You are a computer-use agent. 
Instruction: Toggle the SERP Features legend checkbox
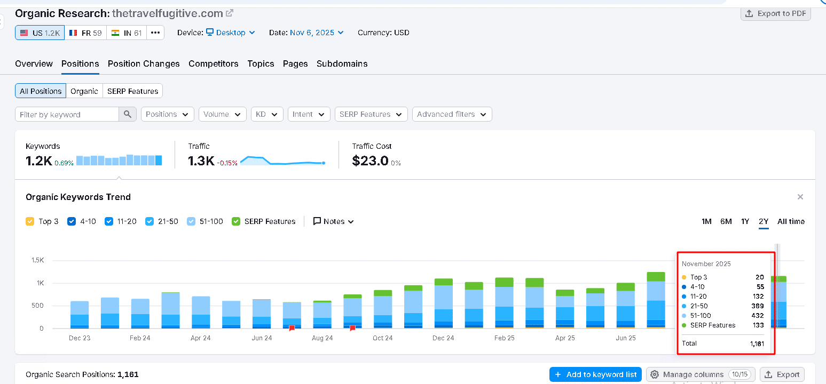(236, 221)
